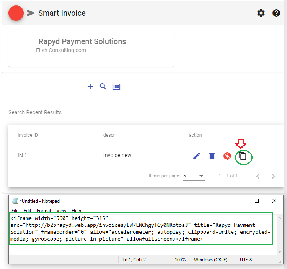Copy embed code for invoice IN 1
This screenshot has width=287, height=269.
point(243,156)
